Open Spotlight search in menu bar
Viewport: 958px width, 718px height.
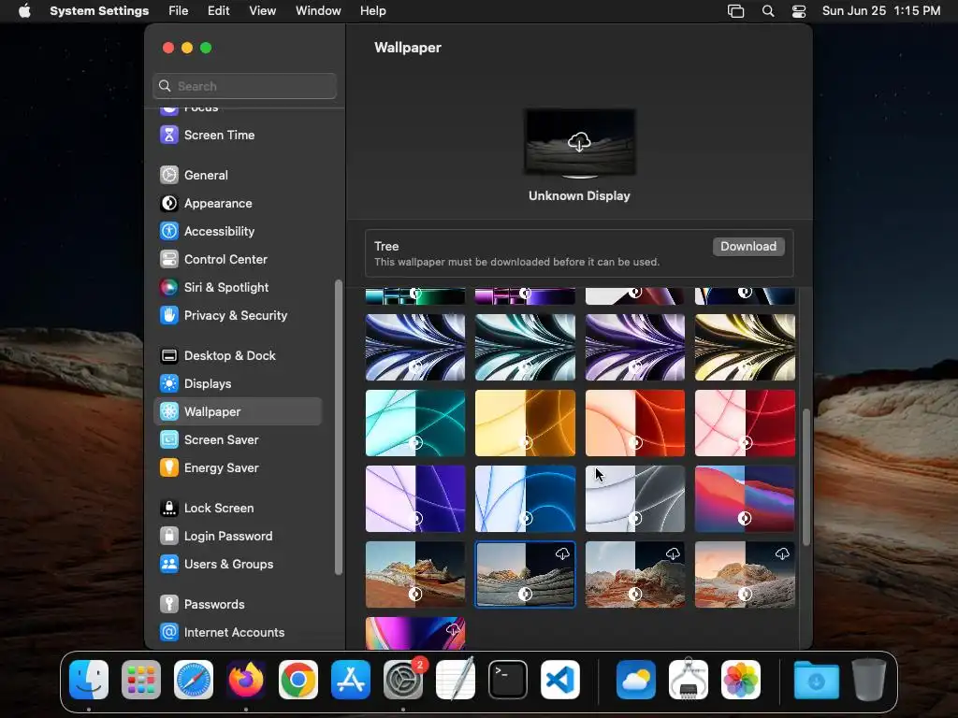(768, 11)
